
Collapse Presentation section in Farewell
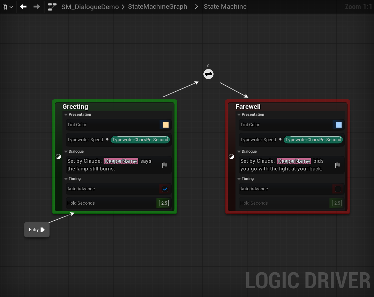click(x=239, y=115)
